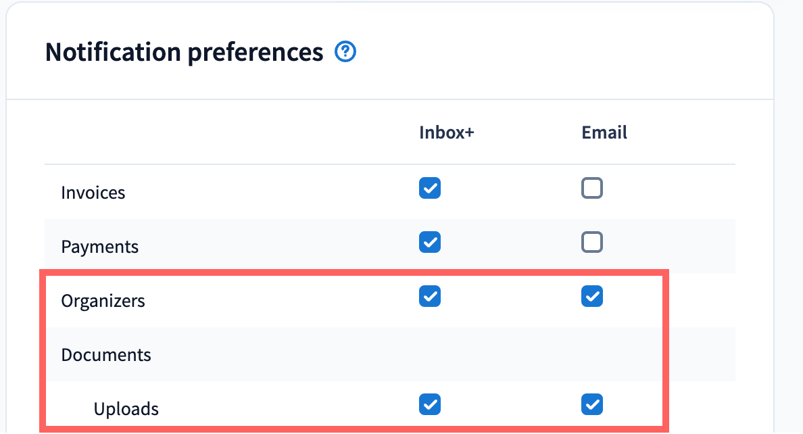Uncheck Inbox+ notifications for Invoices
The height and width of the screenshot is (434, 803).
430,187
